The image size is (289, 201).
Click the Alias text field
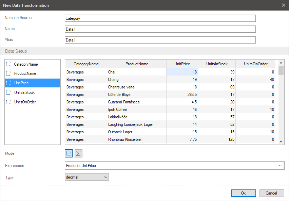pos(160,40)
